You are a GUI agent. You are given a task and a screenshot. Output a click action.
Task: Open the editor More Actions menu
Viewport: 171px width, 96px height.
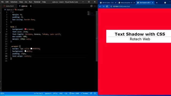(95, 6)
